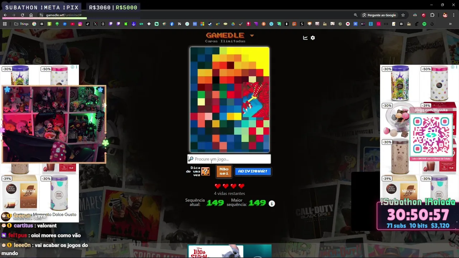Image resolution: width=459 pixels, height=258 pixels.
Task: Click the Gamedle logo title
Action: [225, 35]
